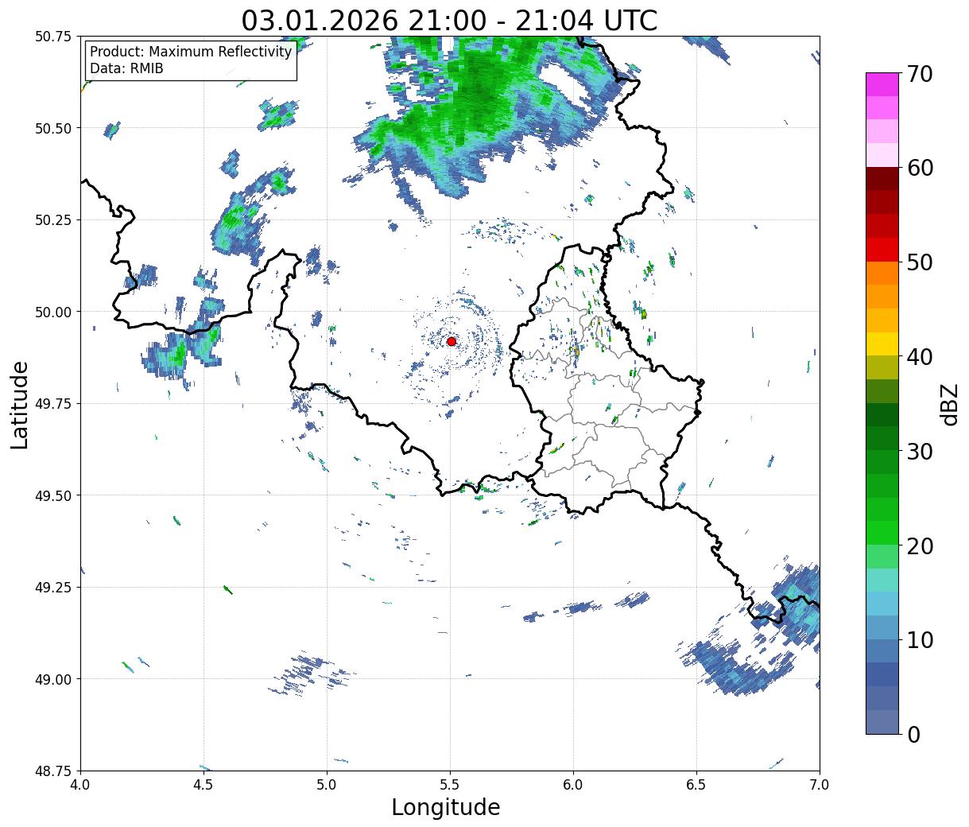
Task: Click the latitude tick label 50.50
Action: click(x=53, y=128)
